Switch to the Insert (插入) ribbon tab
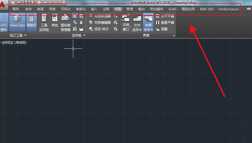 point(94,9)
